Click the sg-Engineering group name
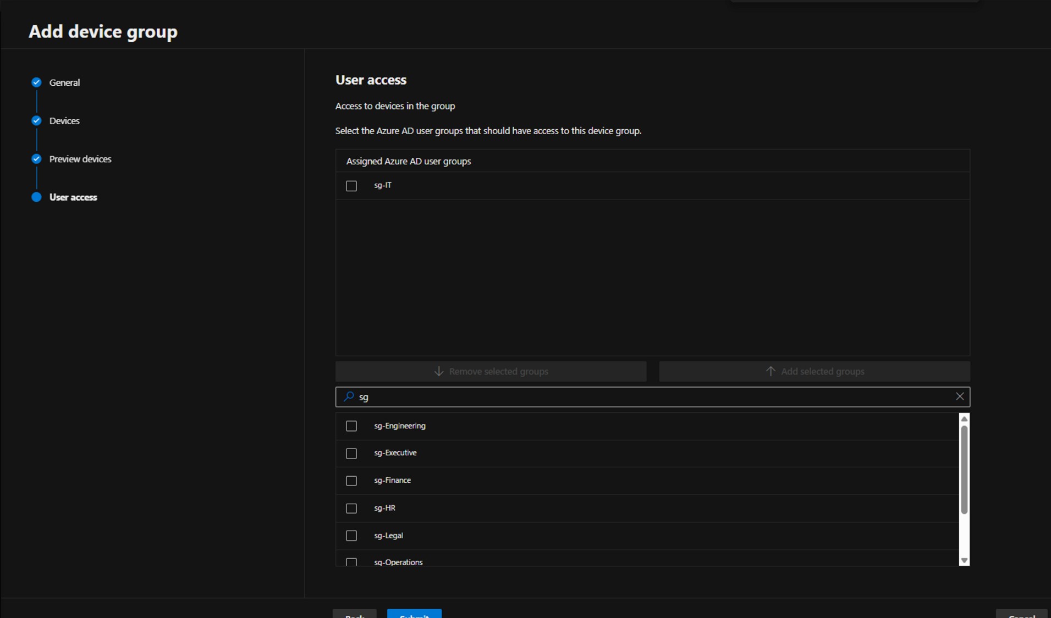This screenshot has height=618, width=1051. [x=400, y=426]
